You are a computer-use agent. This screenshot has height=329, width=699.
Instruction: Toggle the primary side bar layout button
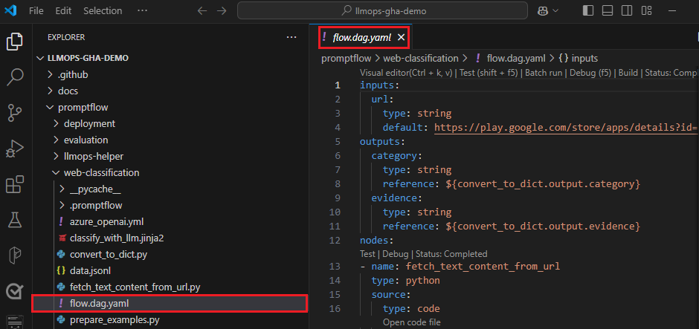tap(588, 11)
